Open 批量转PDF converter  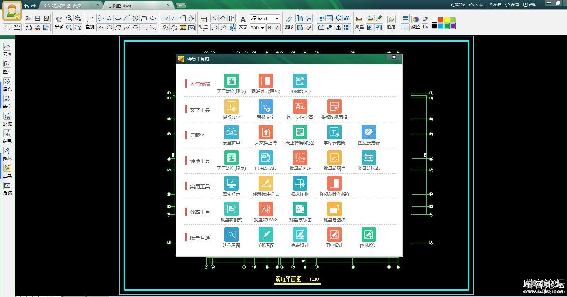(x=300, y=161)
